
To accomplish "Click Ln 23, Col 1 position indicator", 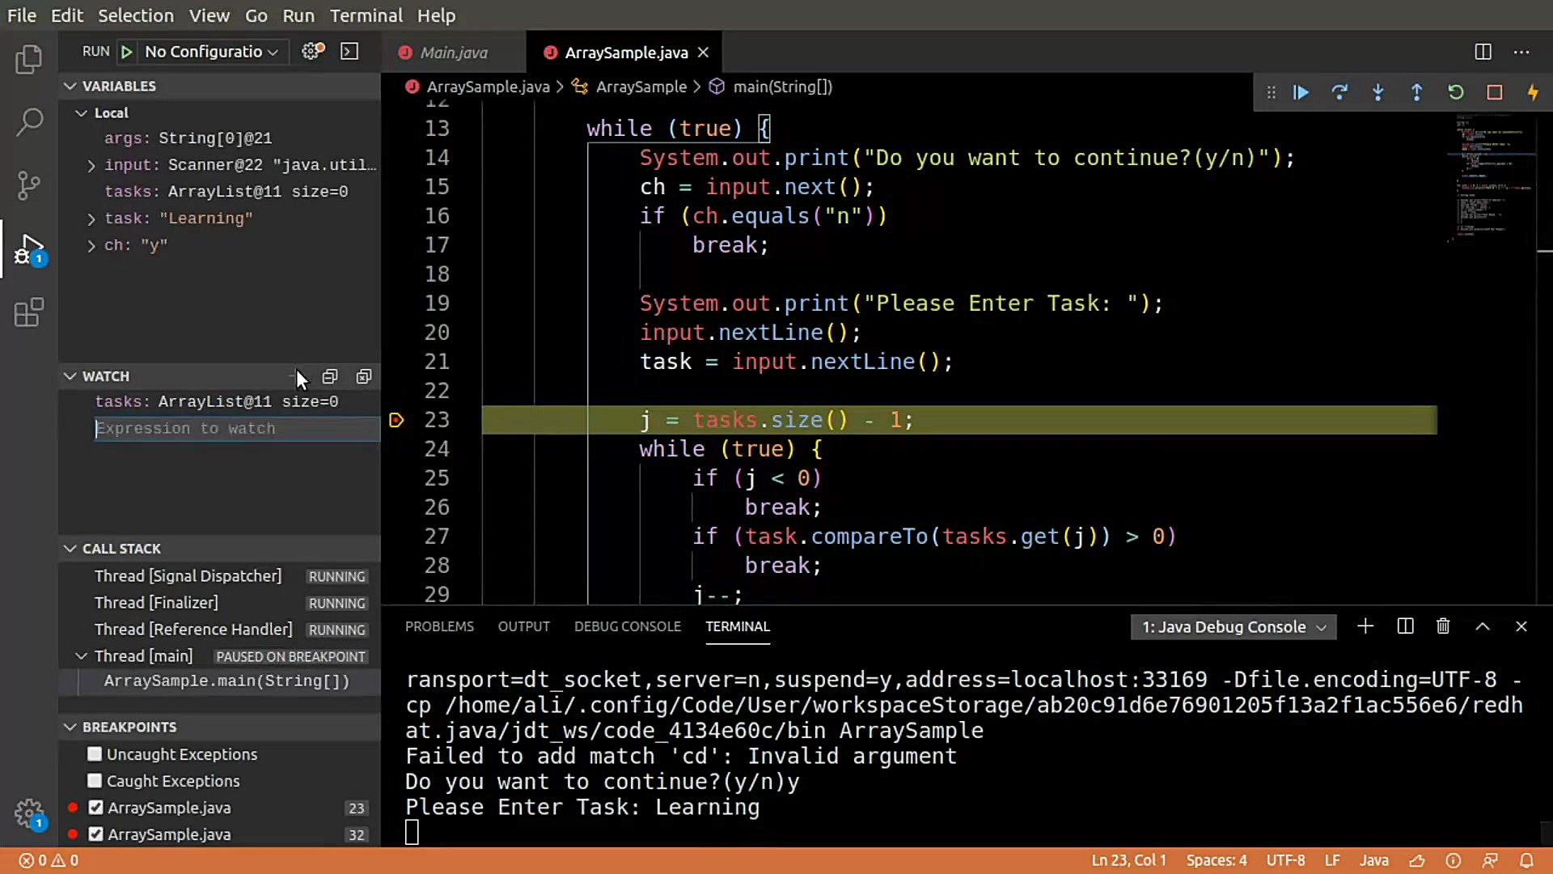I will (x=1128, y=860).
